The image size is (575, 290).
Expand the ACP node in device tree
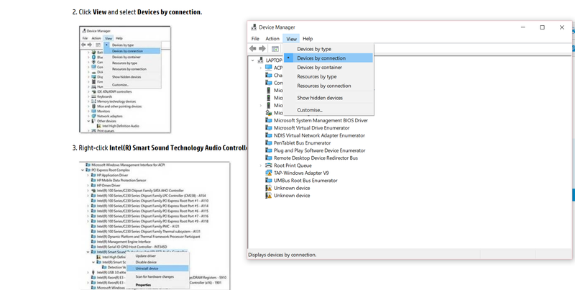coord(261,68)
